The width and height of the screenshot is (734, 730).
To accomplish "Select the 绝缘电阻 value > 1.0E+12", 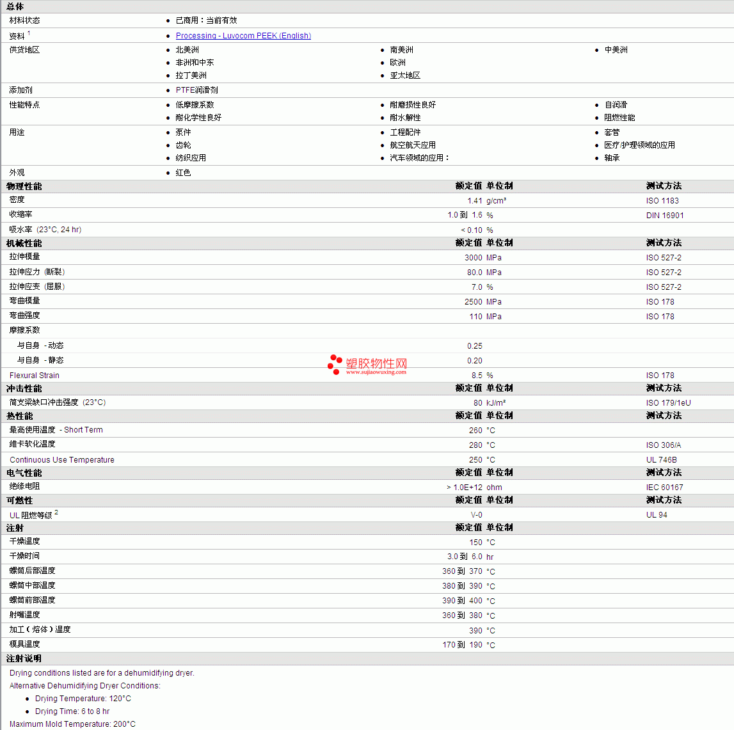I will point(465,488).
